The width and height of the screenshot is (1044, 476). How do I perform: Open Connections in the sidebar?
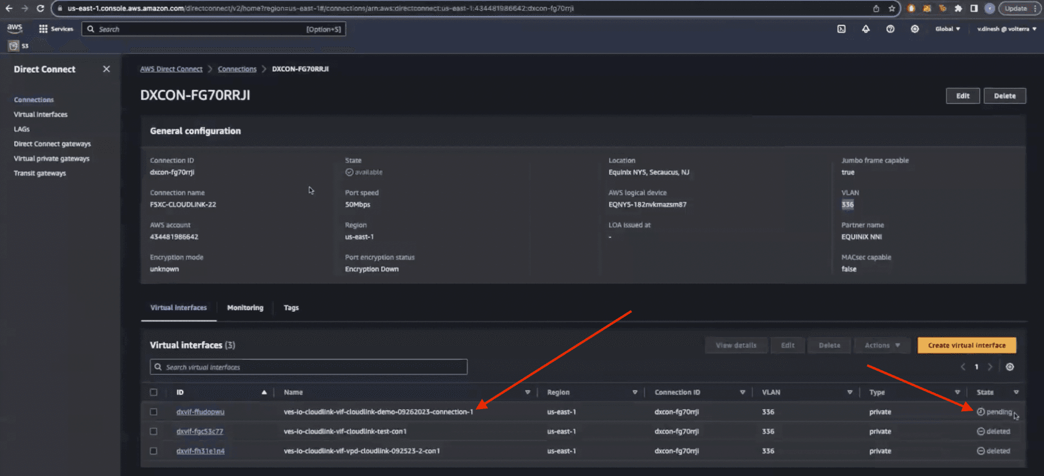[x=34, y=100]
